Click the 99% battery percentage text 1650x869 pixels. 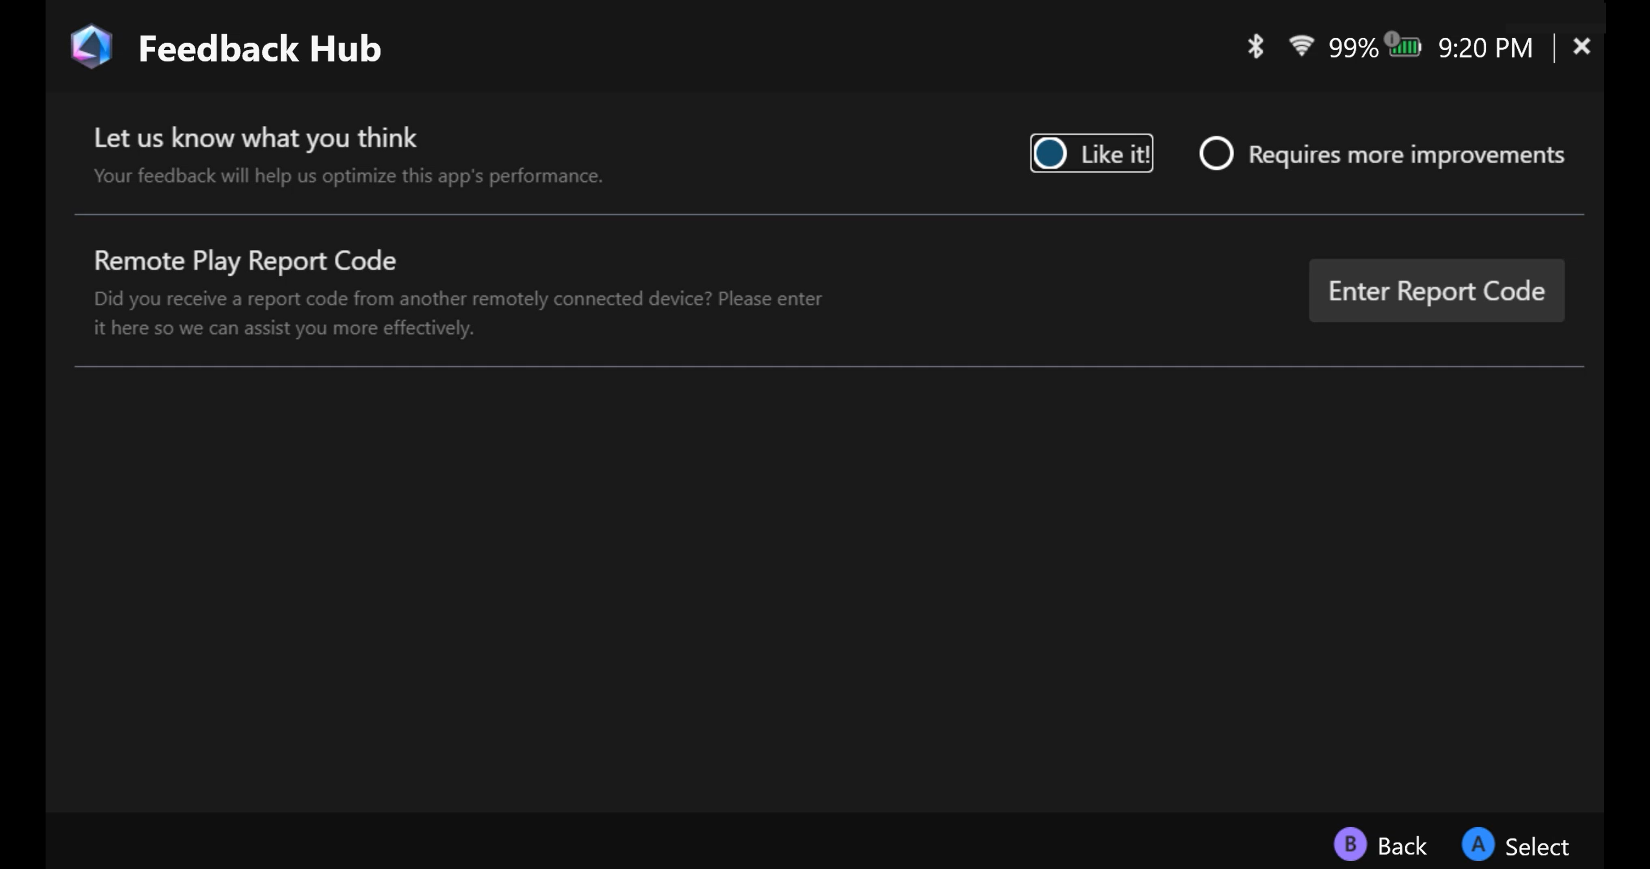[1353, 48]
